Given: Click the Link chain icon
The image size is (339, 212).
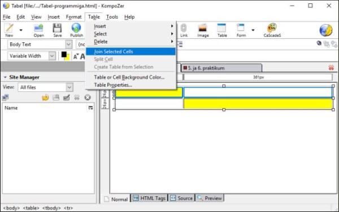Looking at the screenshot, I should pyautogui.click(x=184, y=28).
